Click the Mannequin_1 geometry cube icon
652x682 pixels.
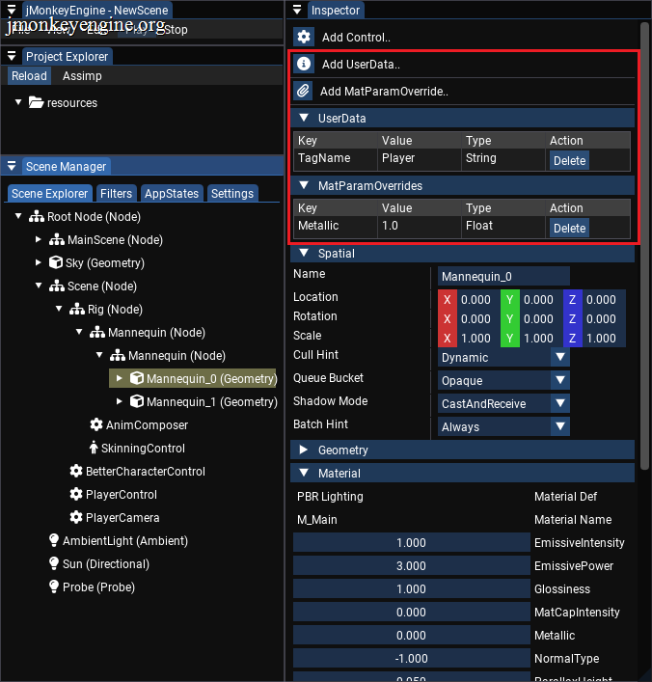tap(137, 401)
